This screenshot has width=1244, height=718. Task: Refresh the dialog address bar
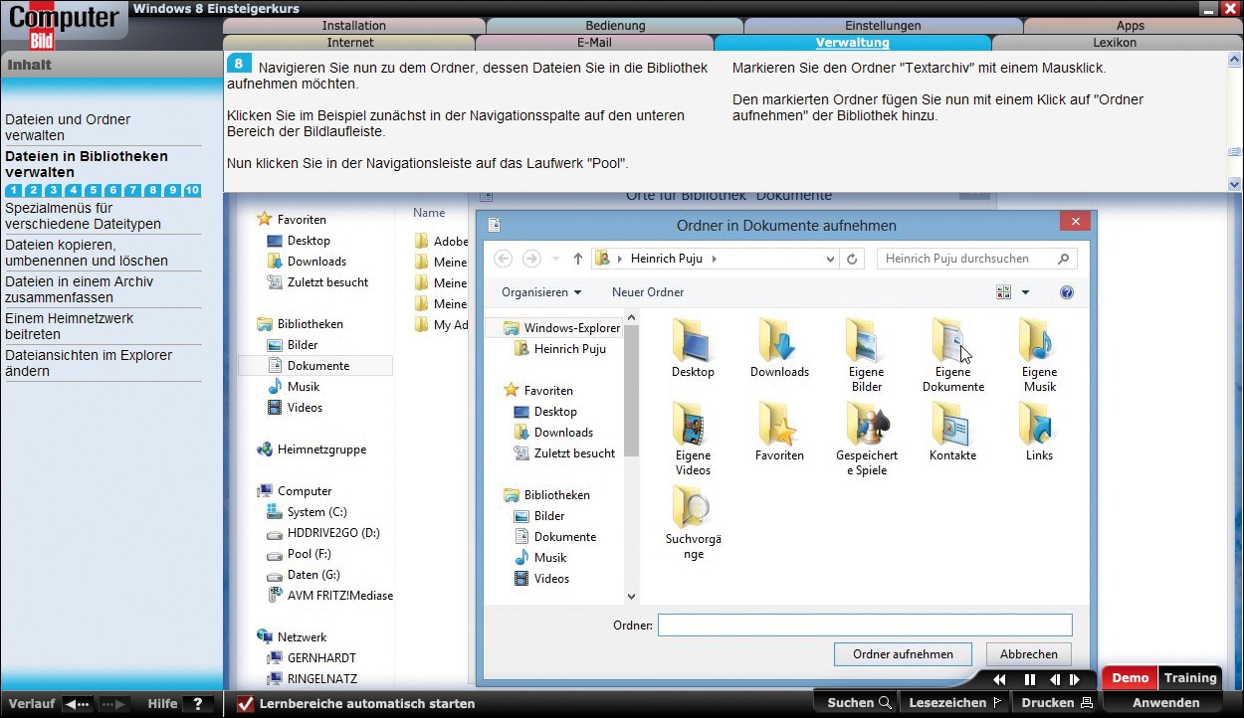[852, 259]
